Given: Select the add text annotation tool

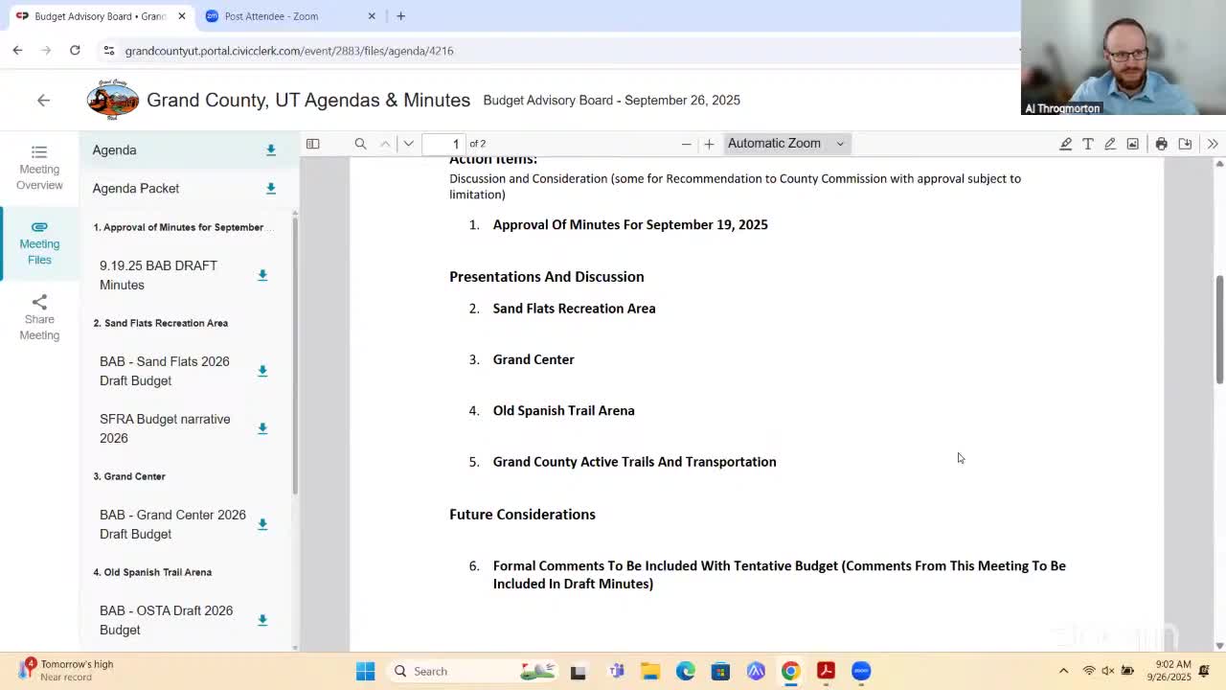Looking at the screenshot, I should (x=1088, y=144).
